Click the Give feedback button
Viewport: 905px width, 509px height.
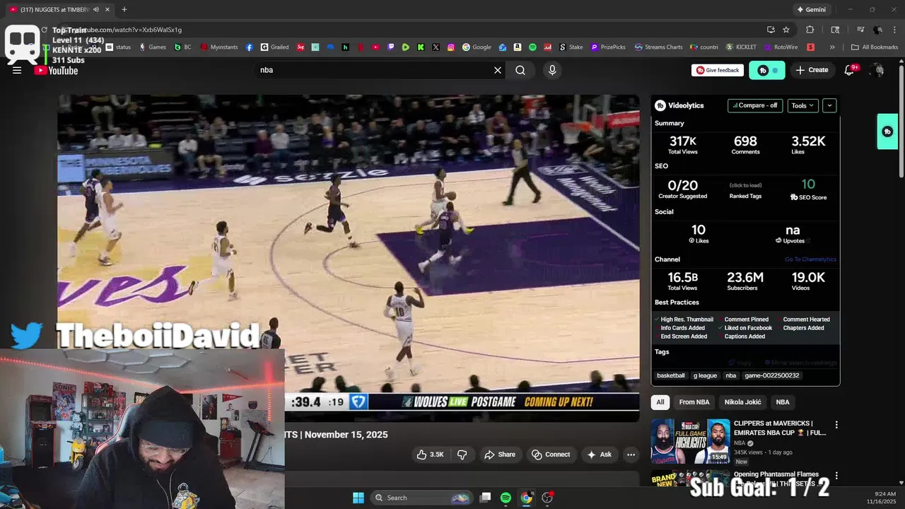pyautogui.click(x=717, y=70)
